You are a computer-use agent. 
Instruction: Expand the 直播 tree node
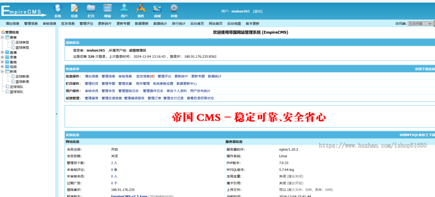(3, 52)
